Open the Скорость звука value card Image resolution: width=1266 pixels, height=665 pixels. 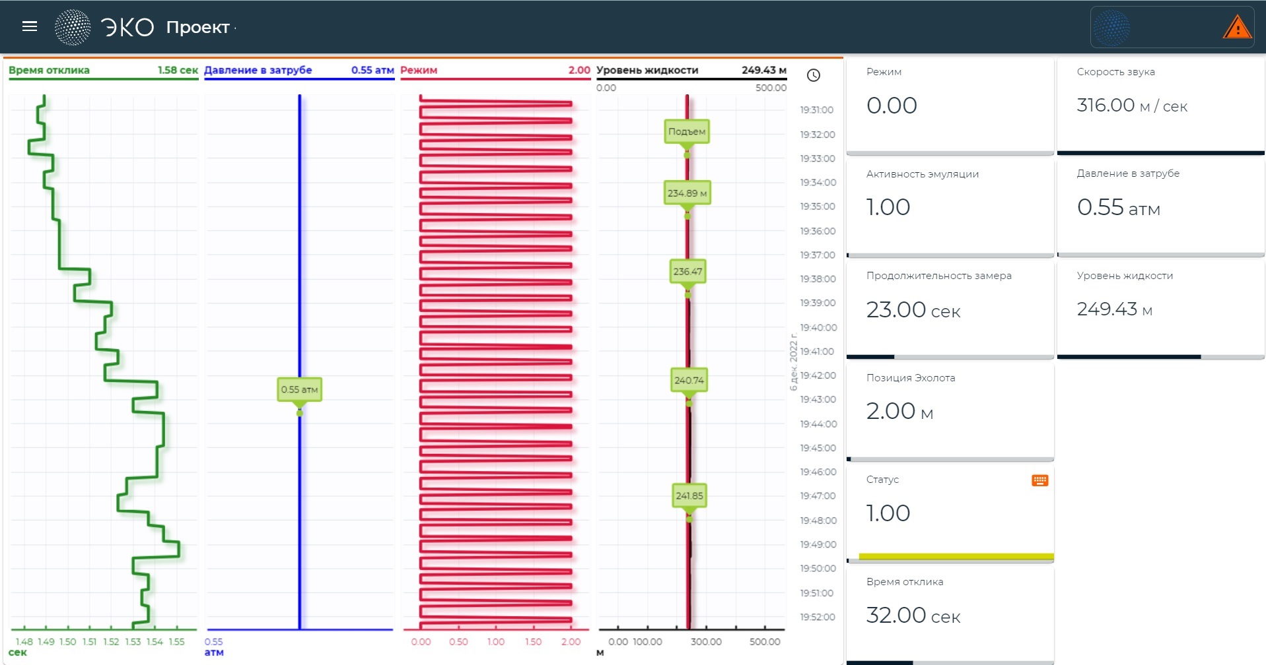pyautogui.click(x=1160, y=106)
